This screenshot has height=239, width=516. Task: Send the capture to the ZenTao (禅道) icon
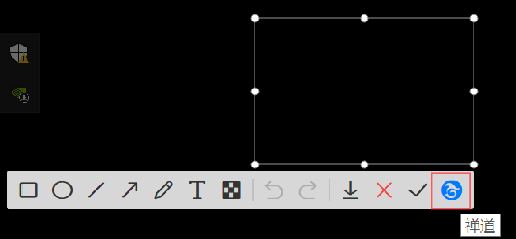coord(451,190)
